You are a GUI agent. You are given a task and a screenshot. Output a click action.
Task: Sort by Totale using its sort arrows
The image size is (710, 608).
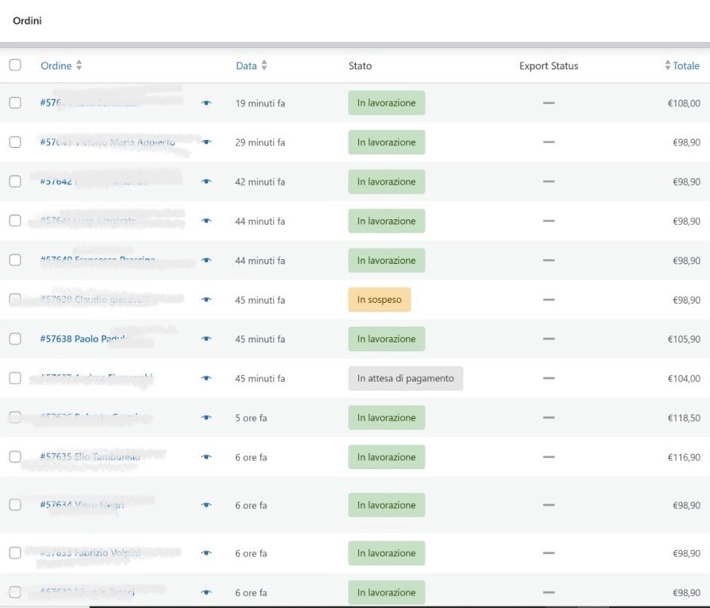click(x=668, y=66)
